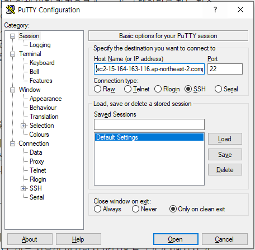Open the Session category
This screenshot has width=255, height=250.
29,36
